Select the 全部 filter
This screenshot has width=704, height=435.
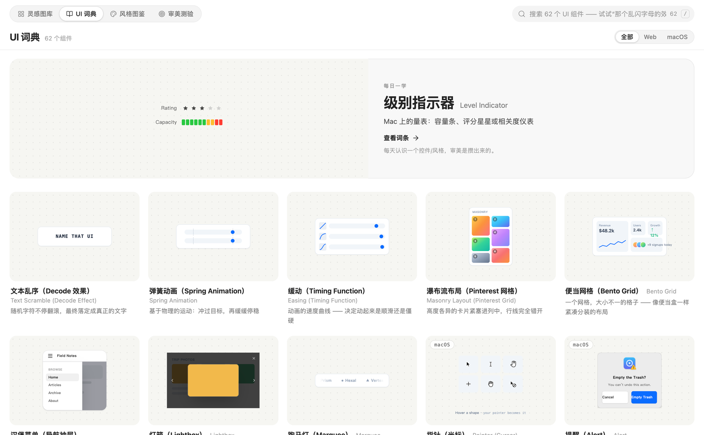[627, 37]
